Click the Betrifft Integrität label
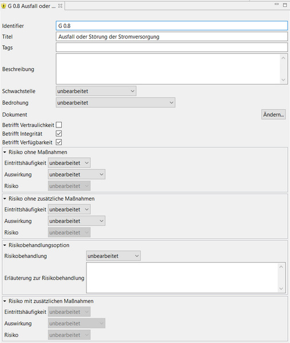This screenshot has width=290, height=343. point(22,134)
